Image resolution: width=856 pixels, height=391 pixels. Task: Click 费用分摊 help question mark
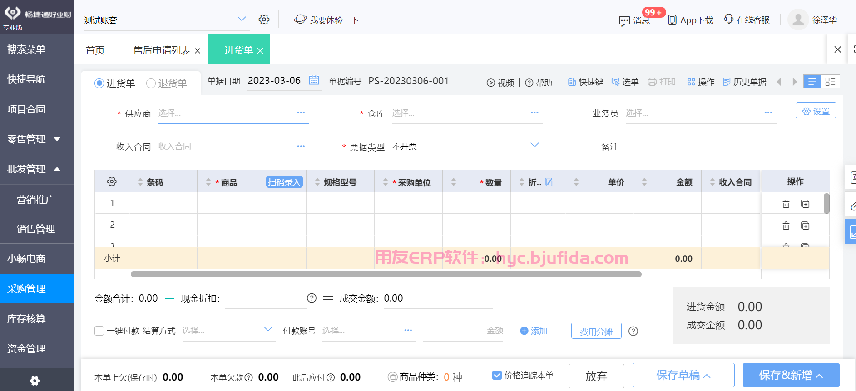point(633,331)
